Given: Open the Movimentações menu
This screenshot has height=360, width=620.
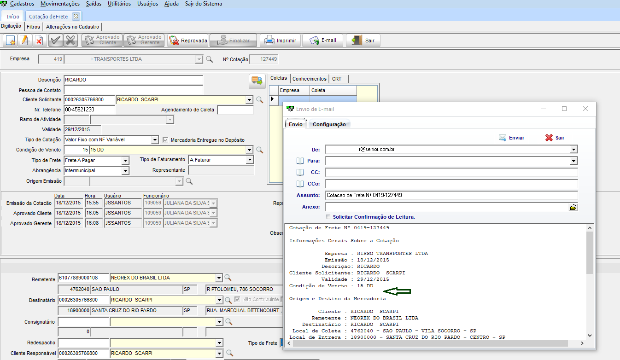Looking at the screenshot, I should pyautogui.click(x=60, y=4).
